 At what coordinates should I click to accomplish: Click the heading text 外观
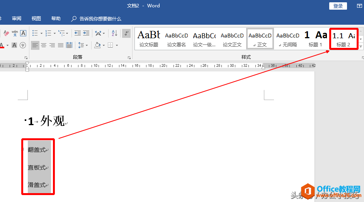pyautogui.click(x=53, y=121)
